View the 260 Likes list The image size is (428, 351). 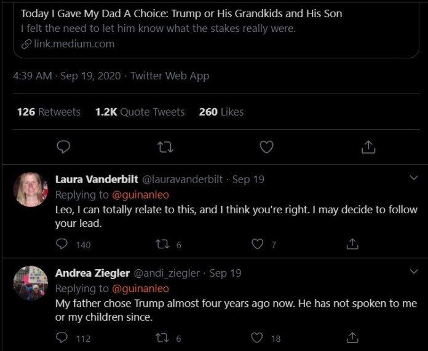[221, 112]
